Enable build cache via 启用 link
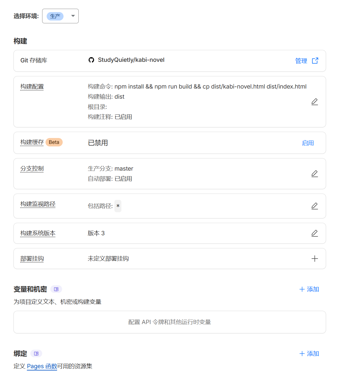 (x=308, y=143)
